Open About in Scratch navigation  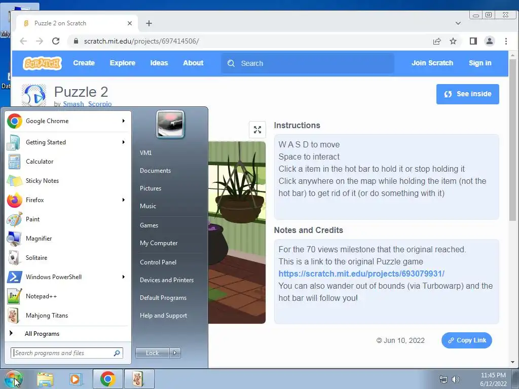(x=193, y=63)
